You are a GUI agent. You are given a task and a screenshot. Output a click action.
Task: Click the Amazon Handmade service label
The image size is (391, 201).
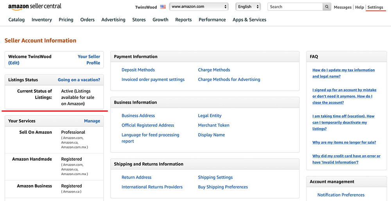[32, 159]
